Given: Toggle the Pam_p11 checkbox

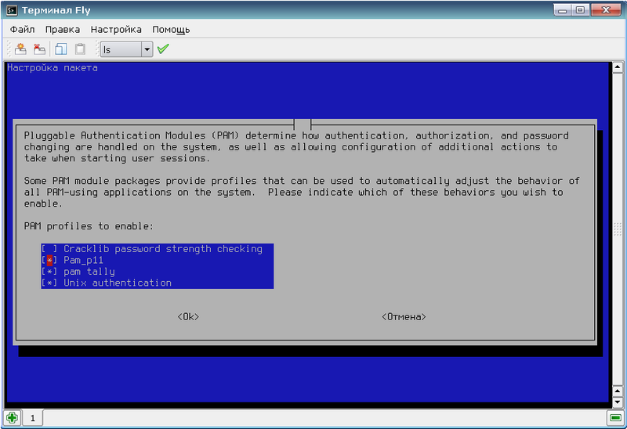Looking at the screenshot, I should tap(49, 261).
